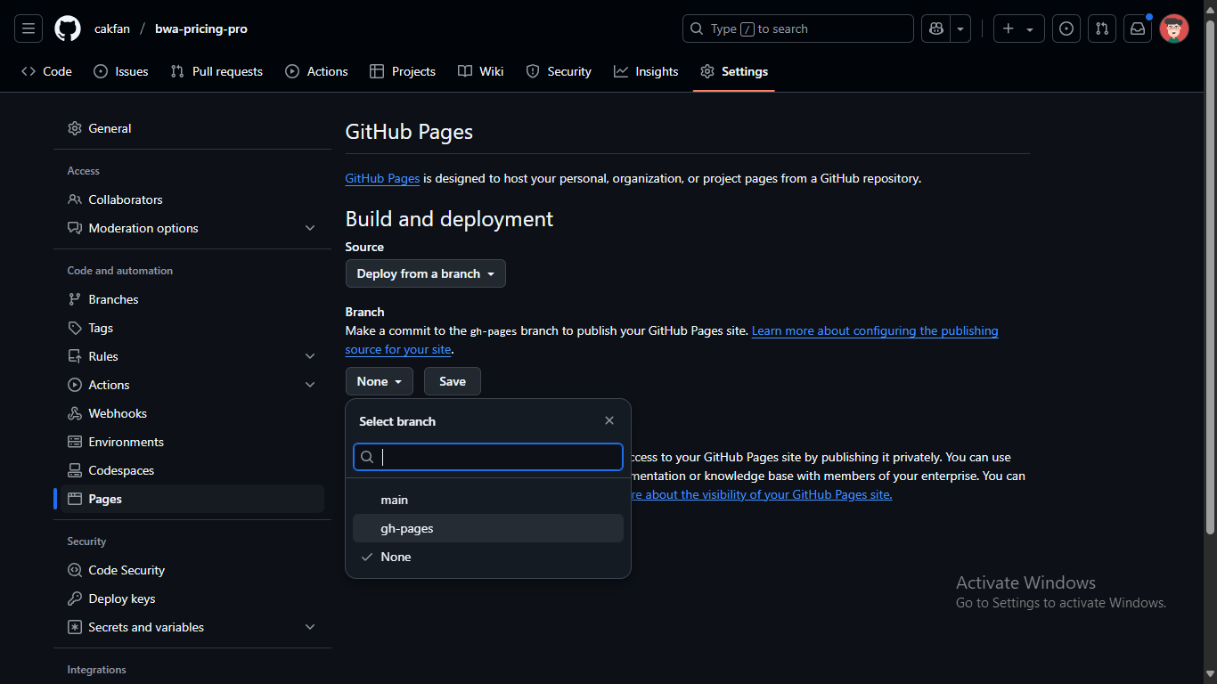Open the create new plus menu

click(x=1018, y=28)
